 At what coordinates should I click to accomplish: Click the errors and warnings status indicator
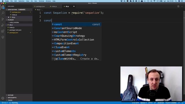(5, 103)
